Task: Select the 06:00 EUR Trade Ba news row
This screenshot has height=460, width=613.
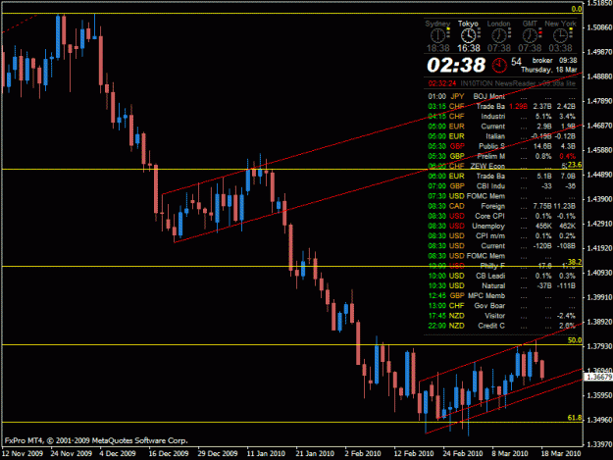Action: [x=501, y=176]
